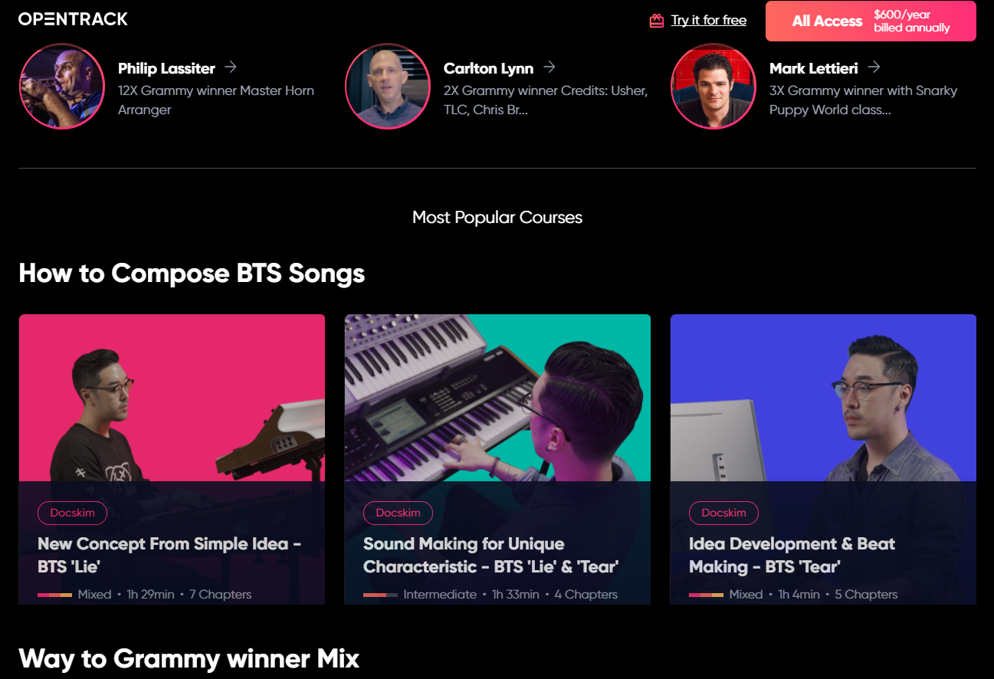Click the gift icon beside Try it for free

point(656,21)
